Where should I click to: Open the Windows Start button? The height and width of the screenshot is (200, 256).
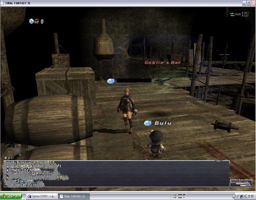pyautogui.click(x=11, y=196)
